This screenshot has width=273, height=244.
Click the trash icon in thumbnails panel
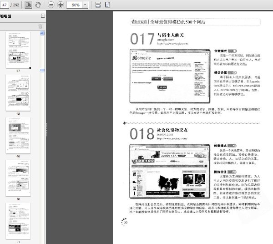tap(40, 26)
